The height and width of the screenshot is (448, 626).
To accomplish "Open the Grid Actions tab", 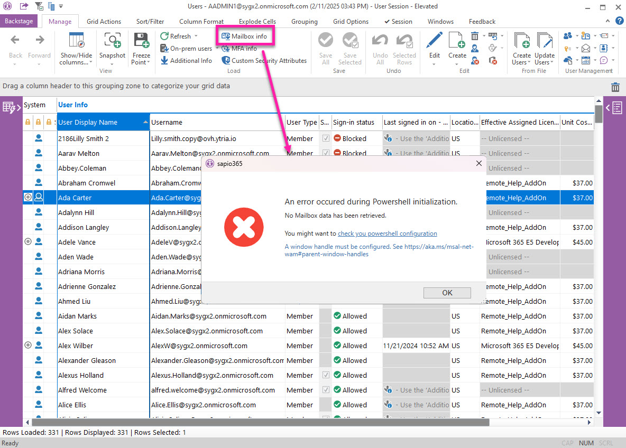I will coord(104,22).
